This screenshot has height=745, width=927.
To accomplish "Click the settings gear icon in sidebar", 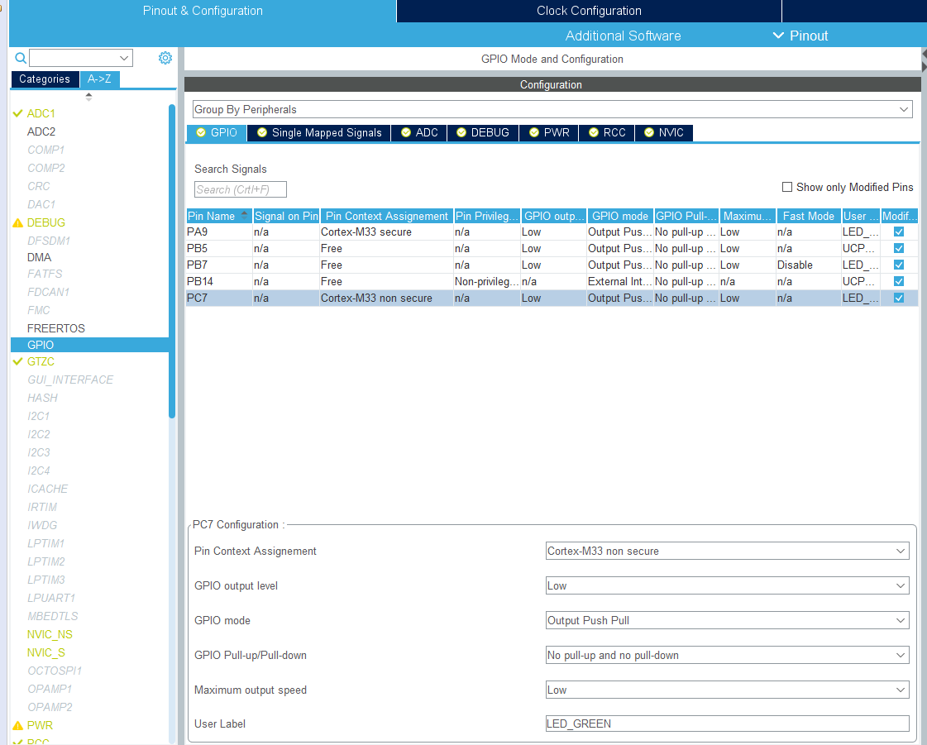I will [x=165, y=58].
